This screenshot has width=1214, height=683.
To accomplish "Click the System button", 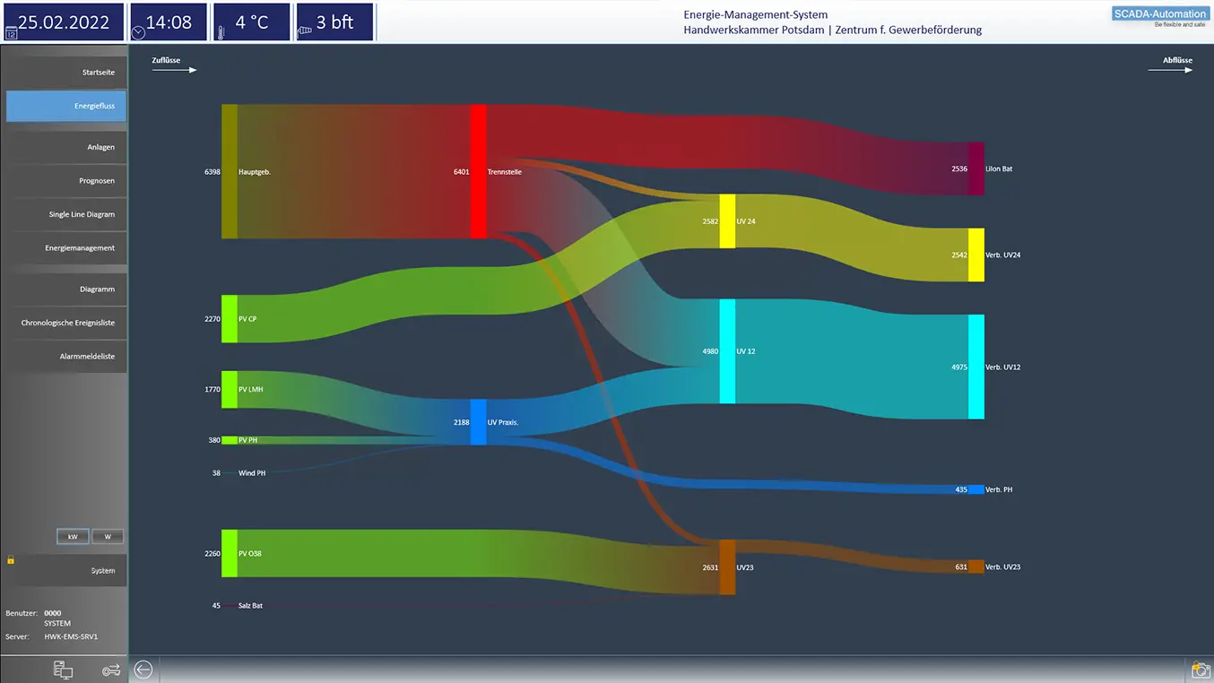I will (65, 570).
